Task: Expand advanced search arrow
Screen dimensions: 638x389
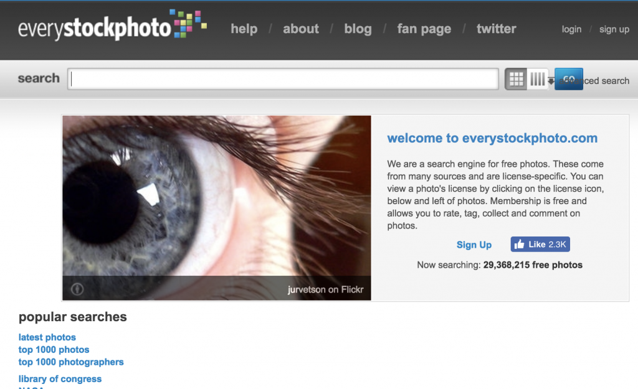Action: click(551, 81)
